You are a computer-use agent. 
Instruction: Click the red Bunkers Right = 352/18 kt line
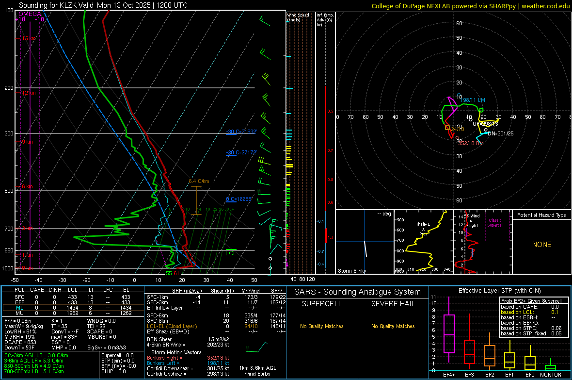click(x=188, y=358)
